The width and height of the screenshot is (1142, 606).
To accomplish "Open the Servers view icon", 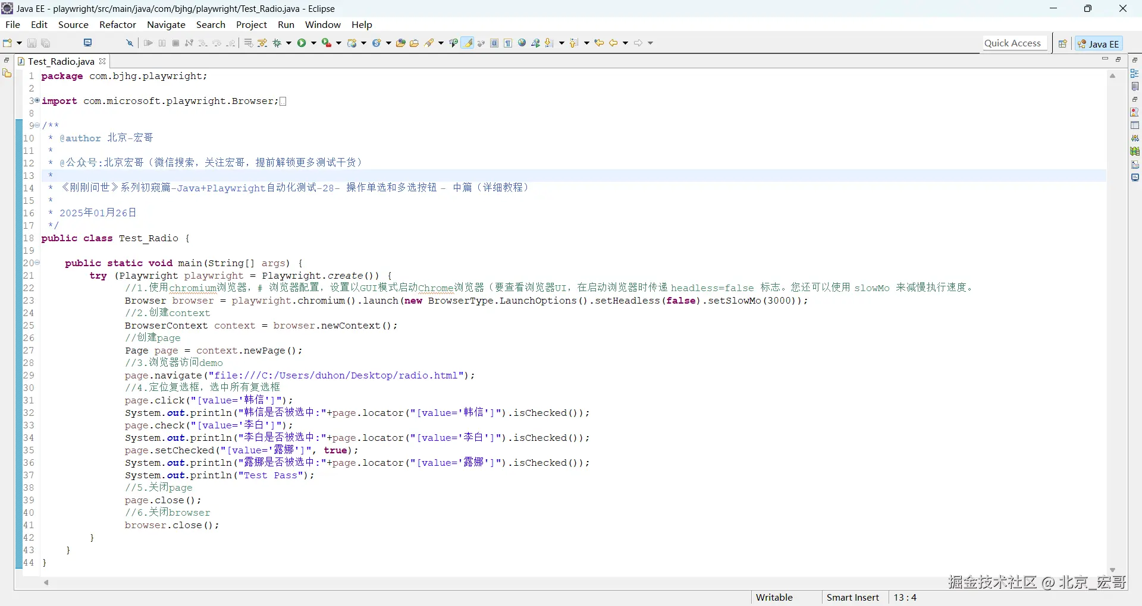I will [x=1135, y=138].
